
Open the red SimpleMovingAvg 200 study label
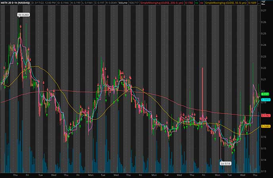click(162, 3)
